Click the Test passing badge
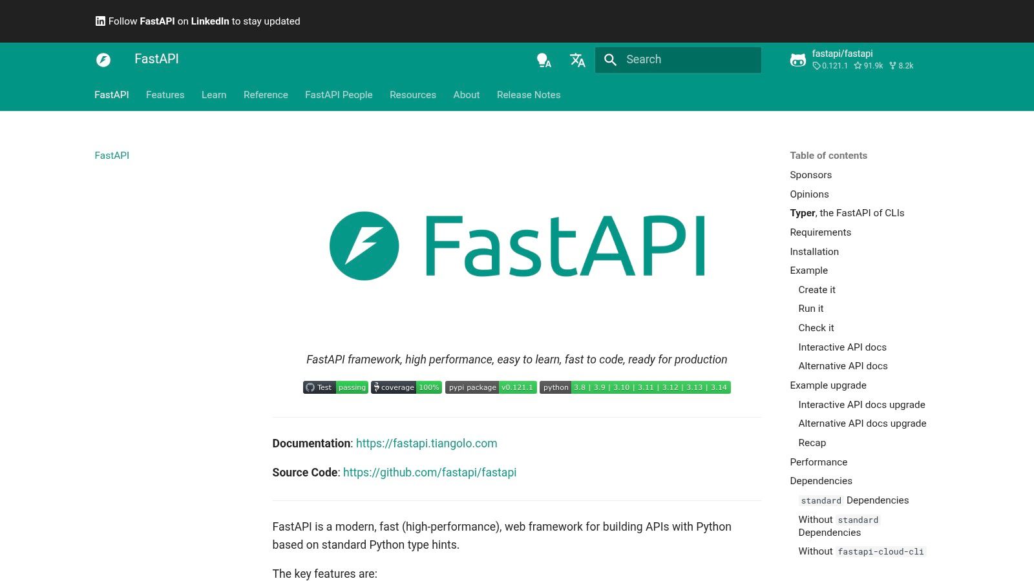1034x581 pixels. click(335, 387)
